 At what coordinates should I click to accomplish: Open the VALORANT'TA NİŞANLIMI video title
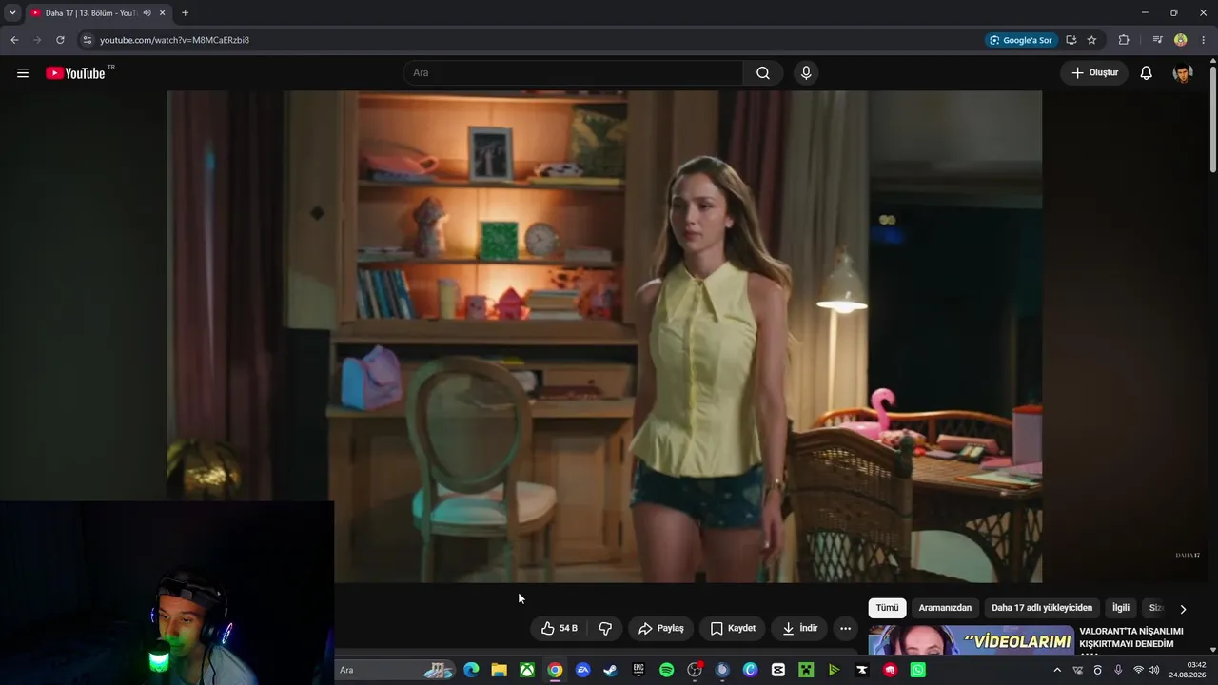pos(1131,637)
